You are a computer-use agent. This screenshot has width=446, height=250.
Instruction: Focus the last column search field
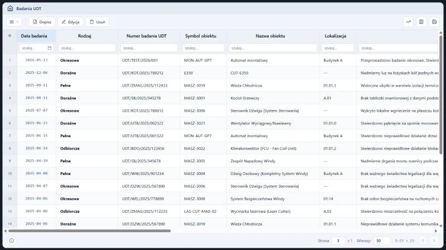pos(399,48)
